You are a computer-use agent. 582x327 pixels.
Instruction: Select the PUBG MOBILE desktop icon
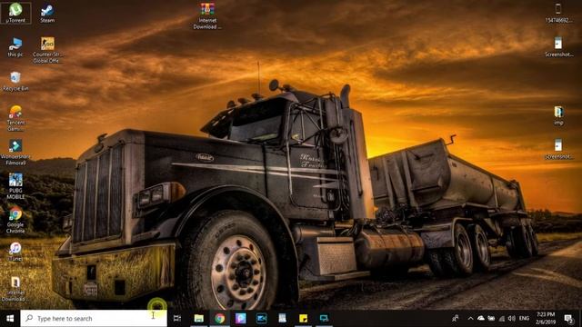15,186
